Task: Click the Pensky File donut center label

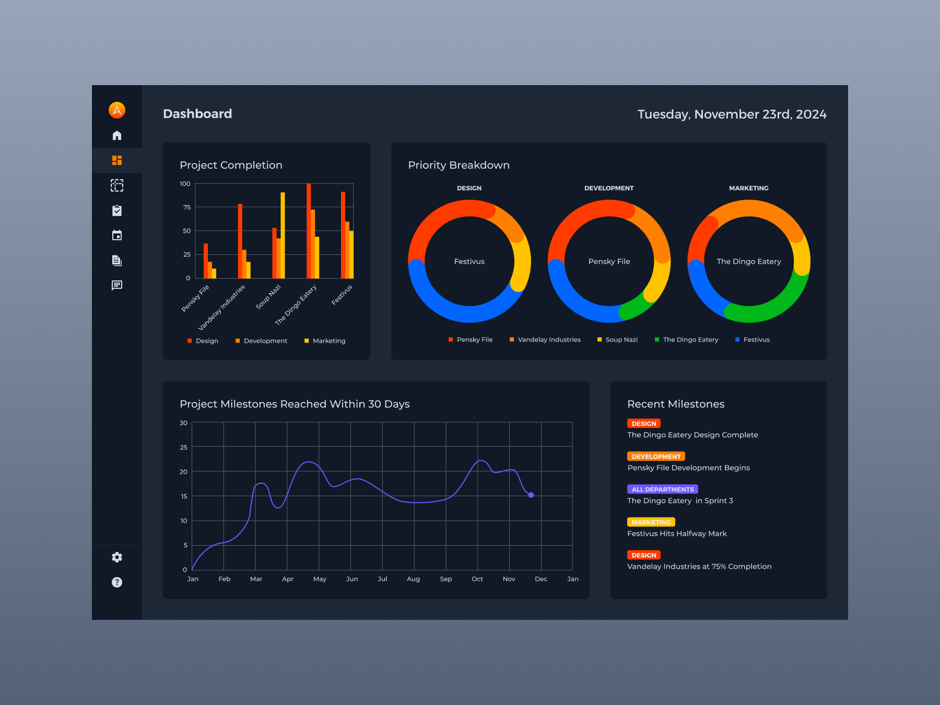Action: (x=609, y=262)
